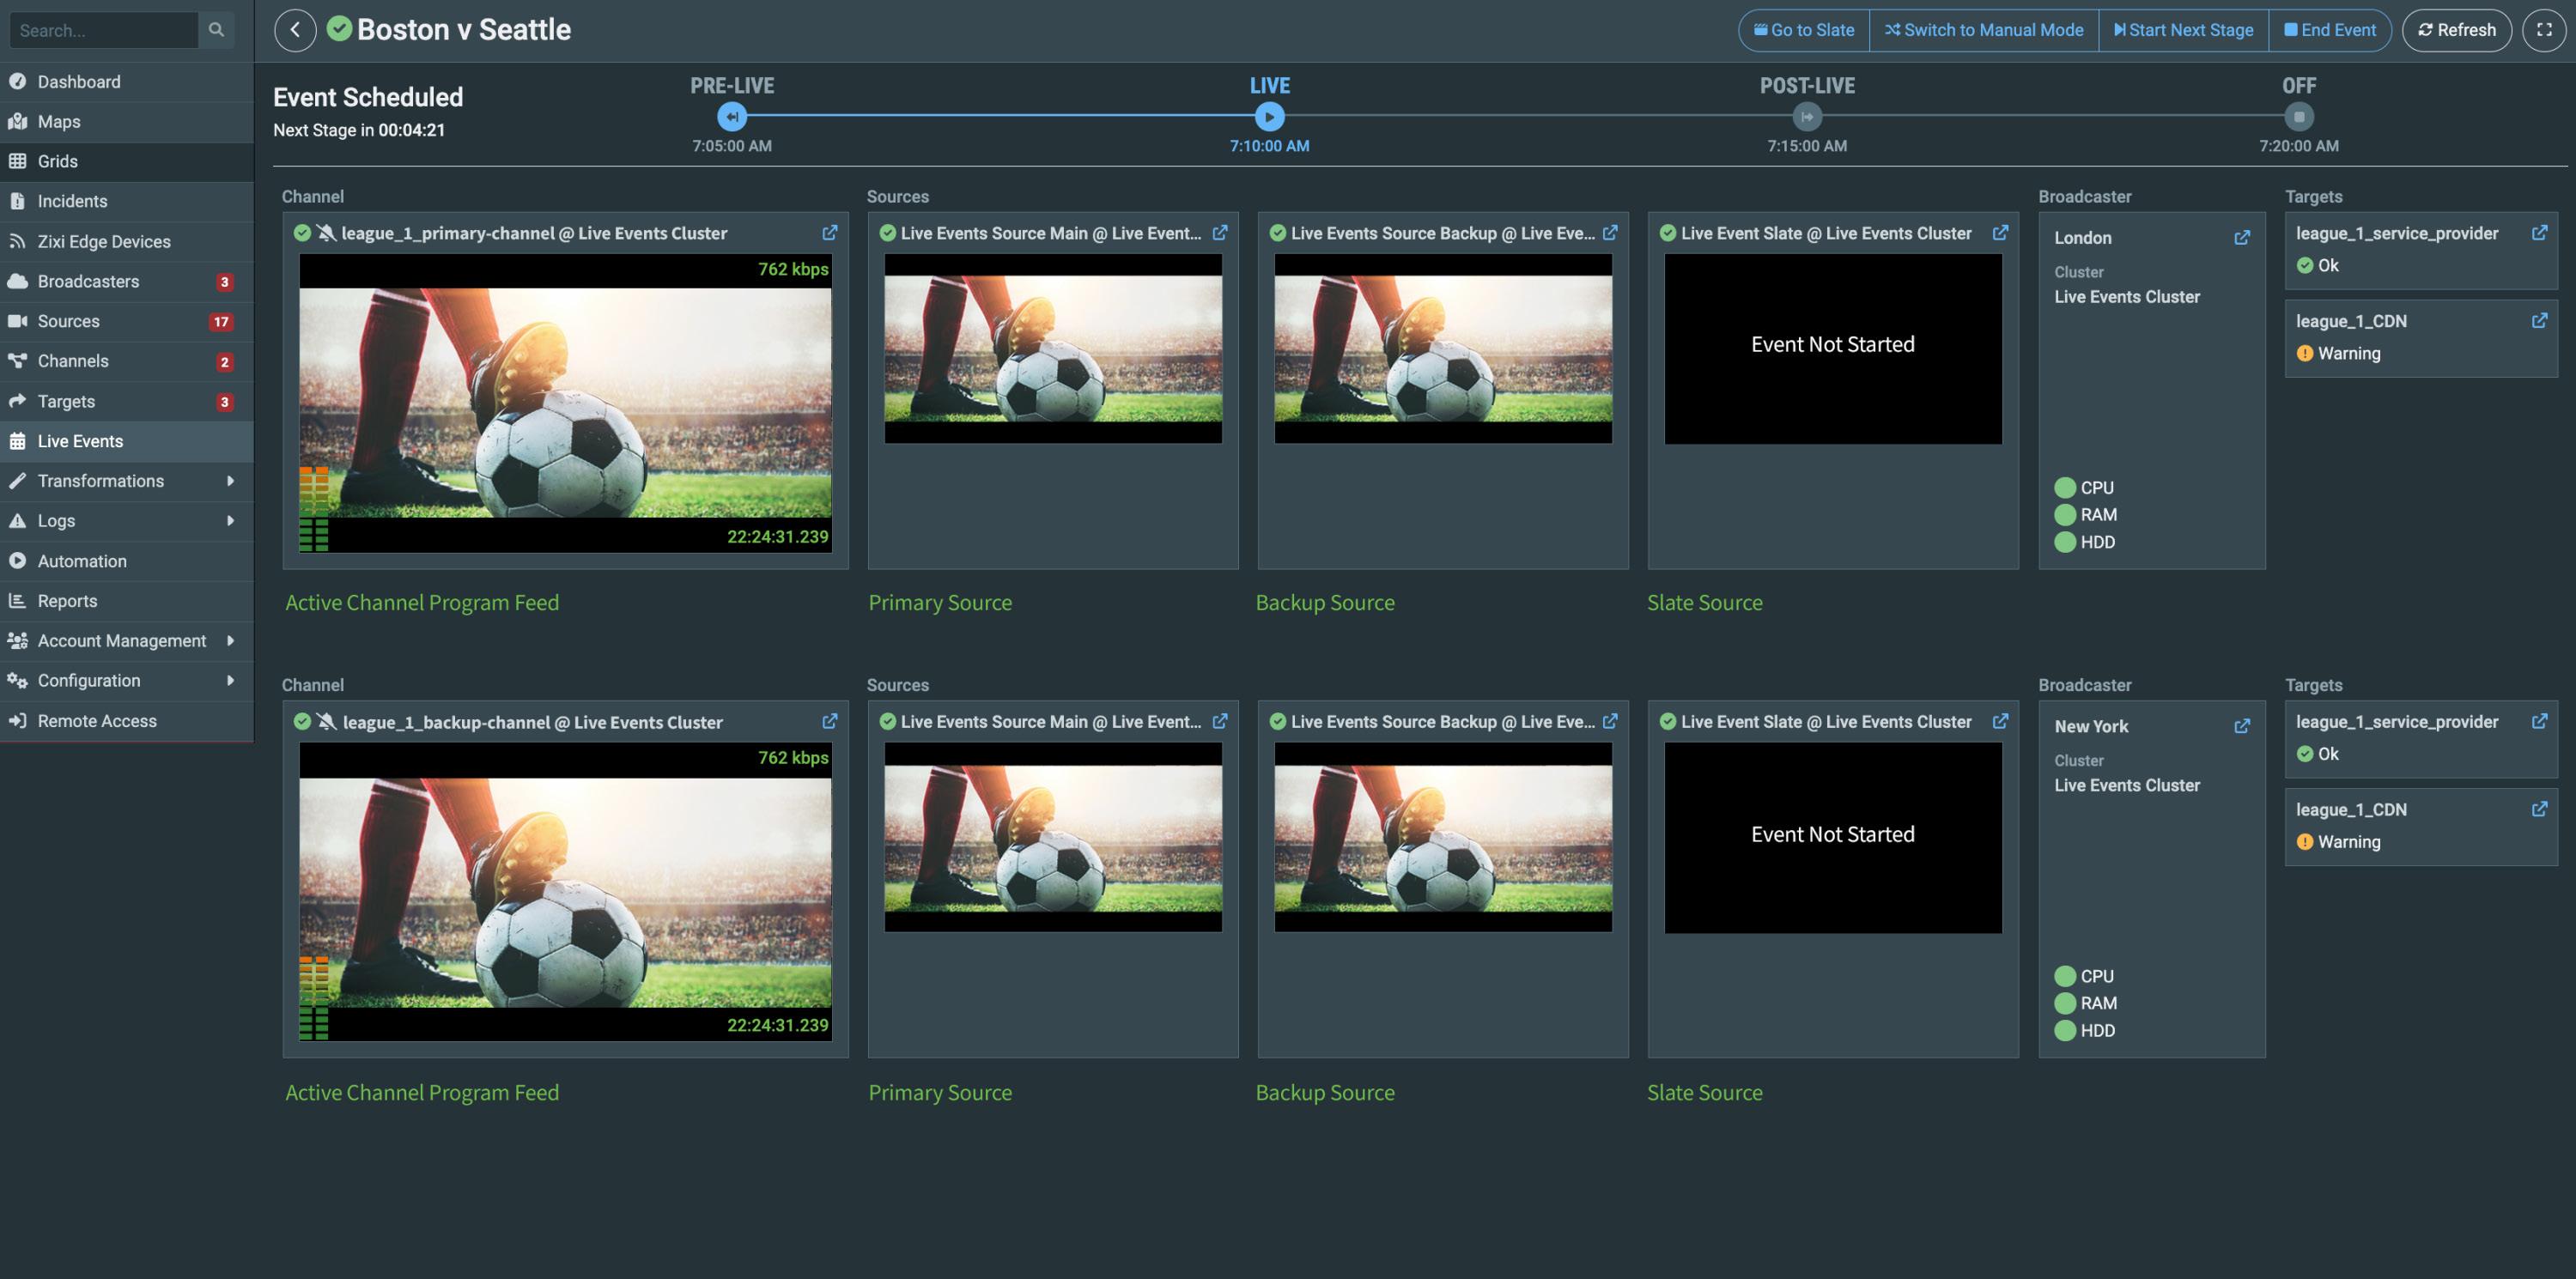Expand the Account Management submenu

coord(231,641)
